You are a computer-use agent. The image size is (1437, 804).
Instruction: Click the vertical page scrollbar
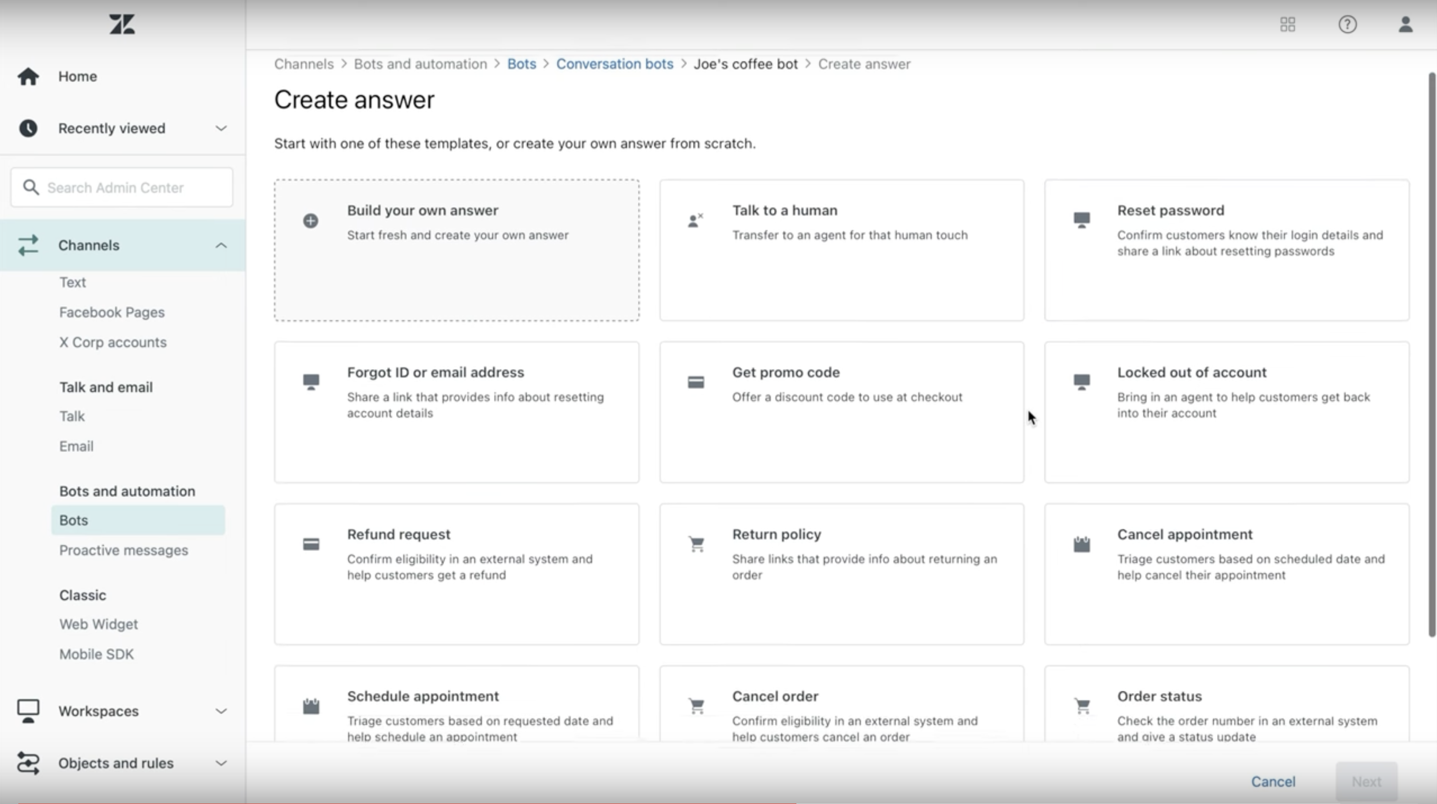point(1432,357)
